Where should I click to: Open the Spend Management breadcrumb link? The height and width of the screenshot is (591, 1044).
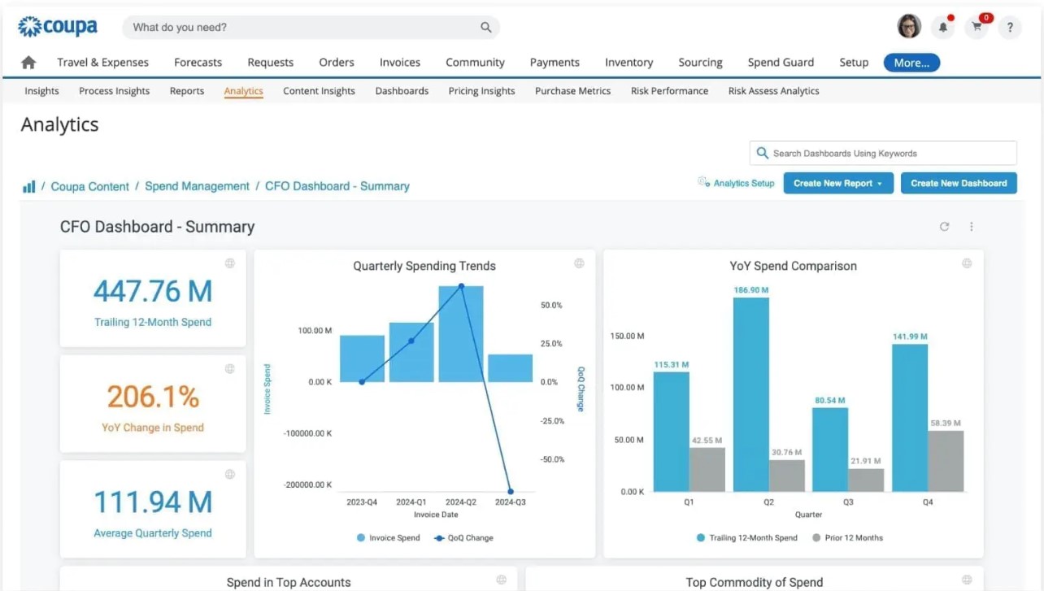coord(197,186)
